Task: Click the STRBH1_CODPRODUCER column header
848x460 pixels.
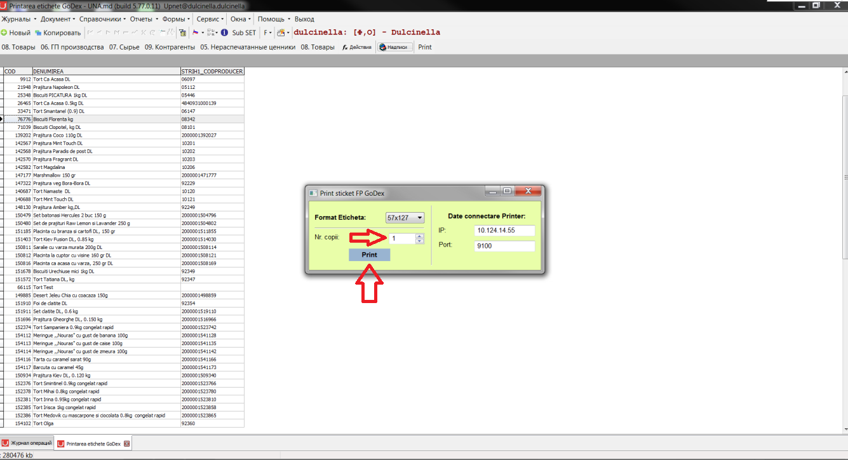Action: [x=212, y=71]
